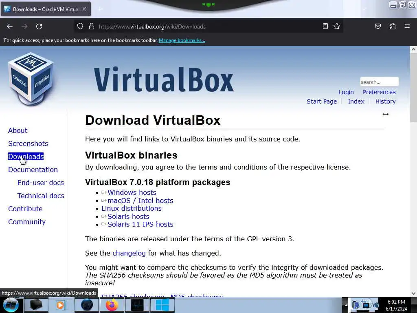
Task: Select the Downloads – Oracle VM VirtualBox tab
Action: (x=46, y=9)
